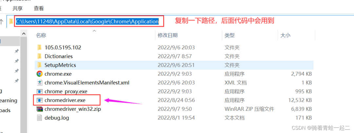Click size 995 KB of chrome_proxy.exe
Image resolution: width=354 pixels, height=133 pixels.
304,91
